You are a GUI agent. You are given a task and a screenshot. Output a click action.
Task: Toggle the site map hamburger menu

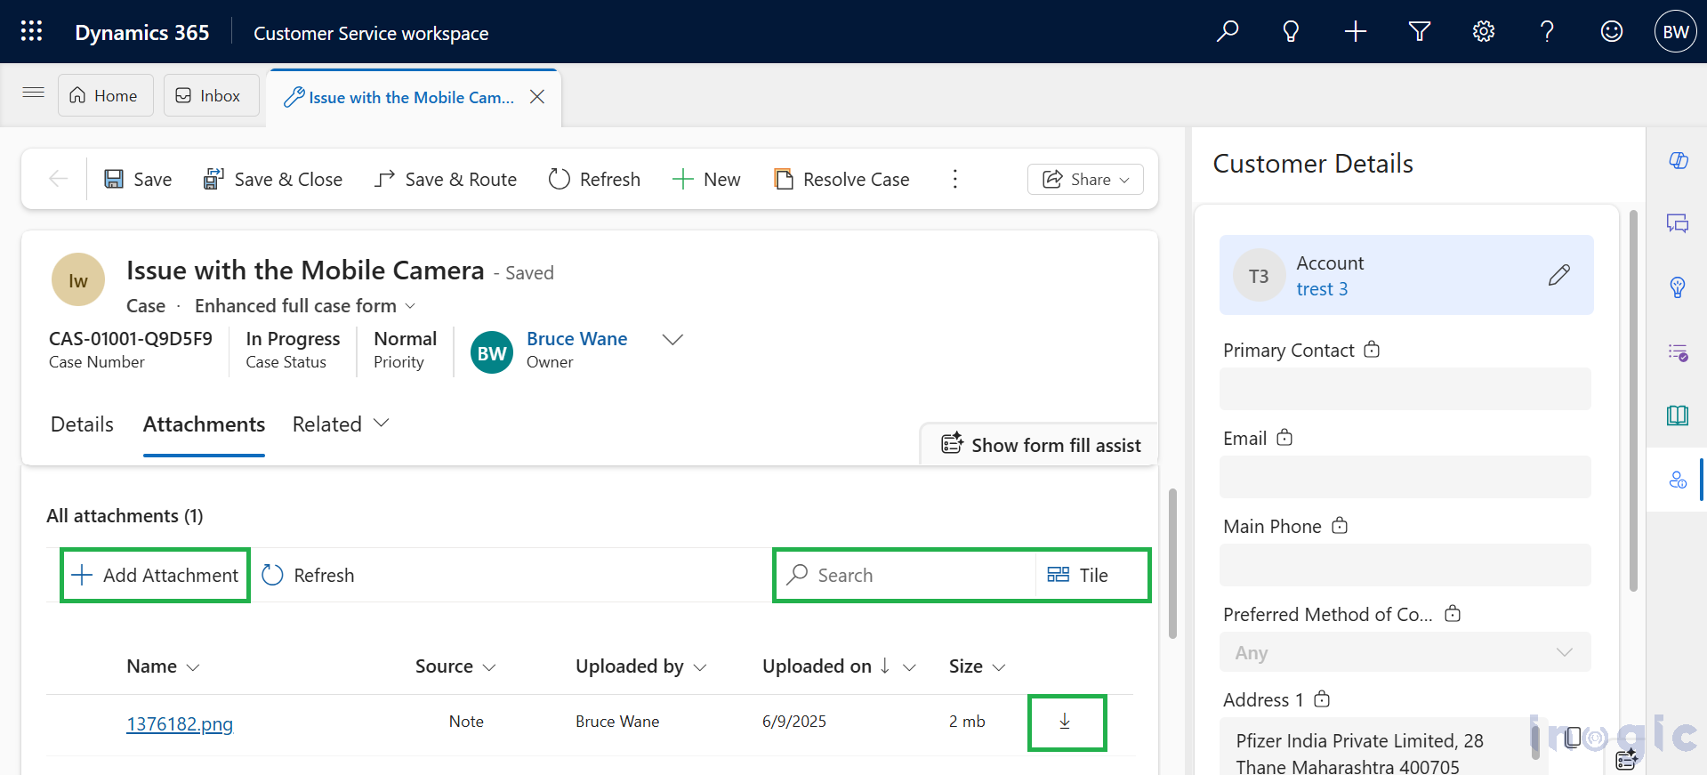(x=34, y=93)
